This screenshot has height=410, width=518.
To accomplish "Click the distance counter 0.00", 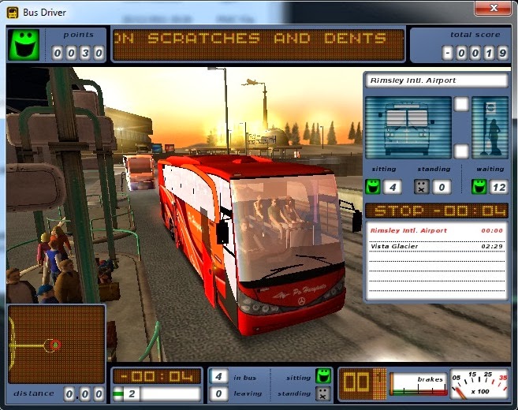I will [84, 393].
